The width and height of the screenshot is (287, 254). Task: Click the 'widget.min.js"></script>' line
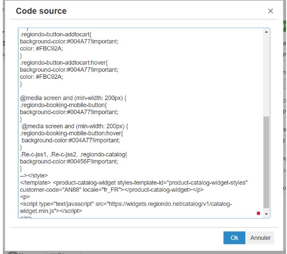click(51, 211)
